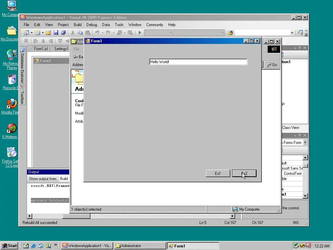Click the Paste clipboard icon

tap(87, 33)
